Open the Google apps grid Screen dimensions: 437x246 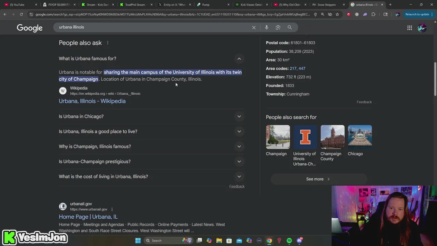pyautogui.click(x=410, y=28)
